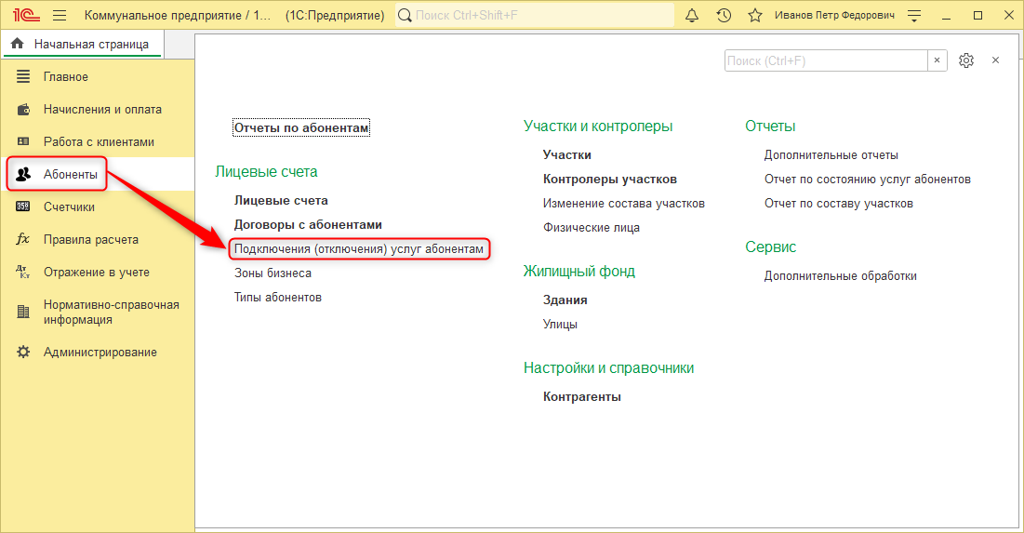Open the history clock icon
1024x533 pixels.
(724, 16)
